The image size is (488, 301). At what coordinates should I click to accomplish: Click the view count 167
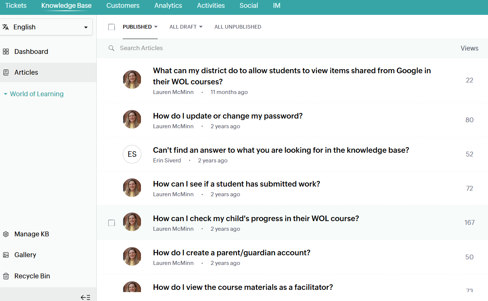[x=469, y=223]
